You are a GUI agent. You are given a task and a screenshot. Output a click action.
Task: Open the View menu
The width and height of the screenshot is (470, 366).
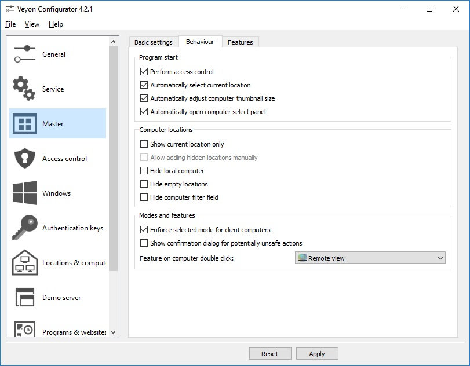[32, 24]
